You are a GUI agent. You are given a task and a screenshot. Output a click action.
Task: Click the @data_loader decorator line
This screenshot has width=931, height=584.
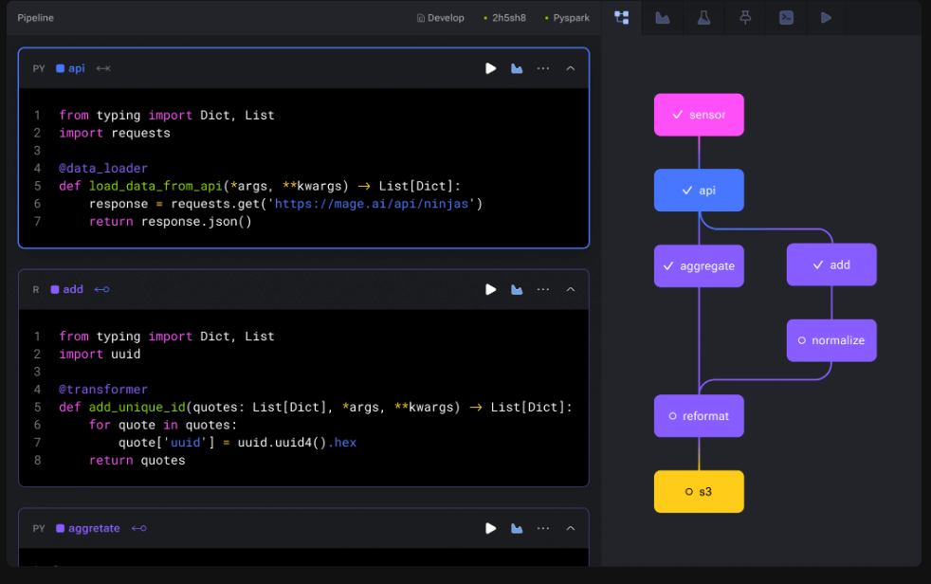pyautogui.click(x=103, y=168)
